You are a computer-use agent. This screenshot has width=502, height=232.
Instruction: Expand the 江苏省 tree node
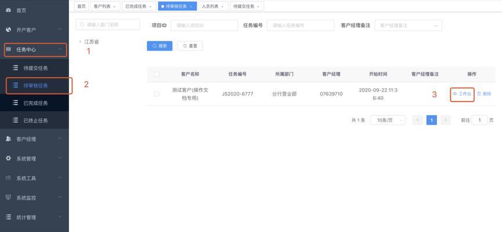coord(80,42)
